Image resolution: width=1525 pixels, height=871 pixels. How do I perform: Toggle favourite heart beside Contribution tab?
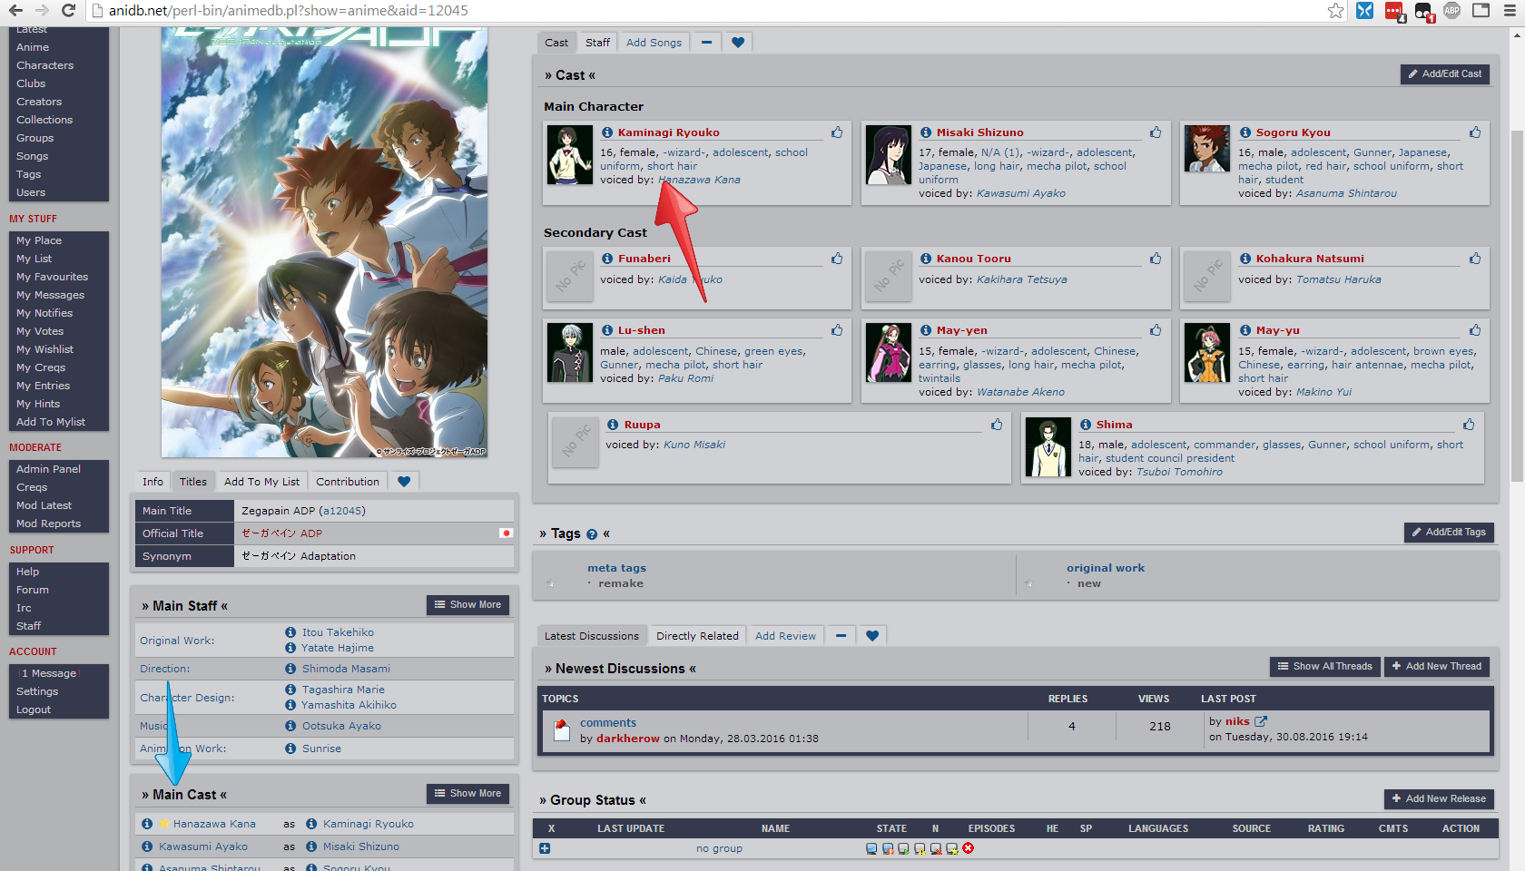coord(404,482)
